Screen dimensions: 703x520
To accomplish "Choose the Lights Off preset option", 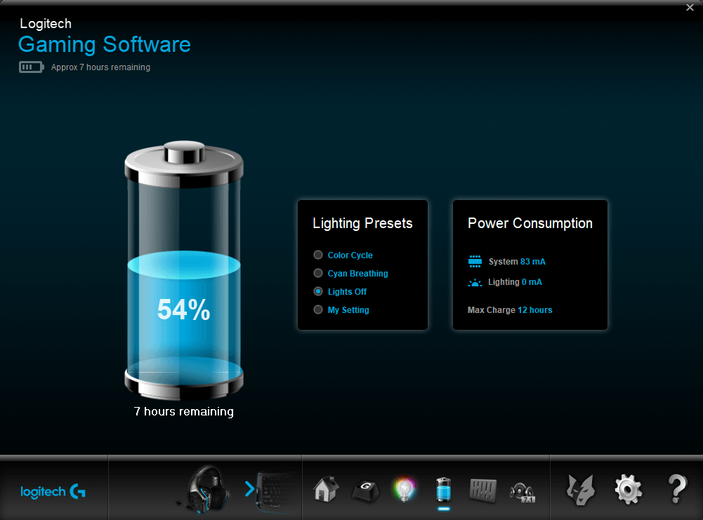I will point(319,292).
